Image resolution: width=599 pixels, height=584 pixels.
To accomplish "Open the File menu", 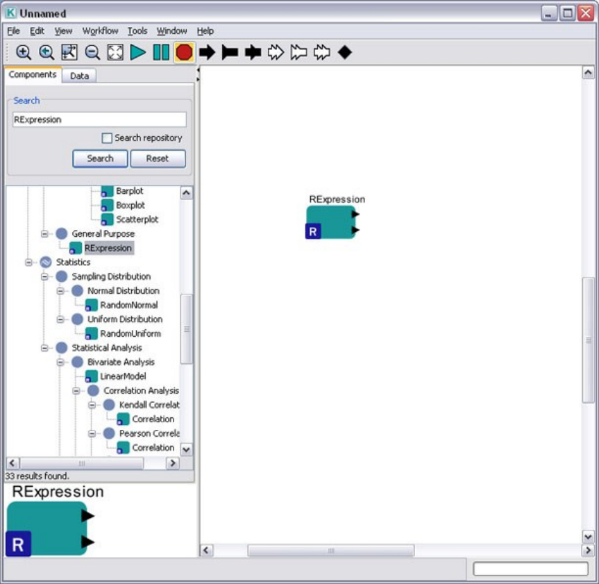I will (13, 31).
